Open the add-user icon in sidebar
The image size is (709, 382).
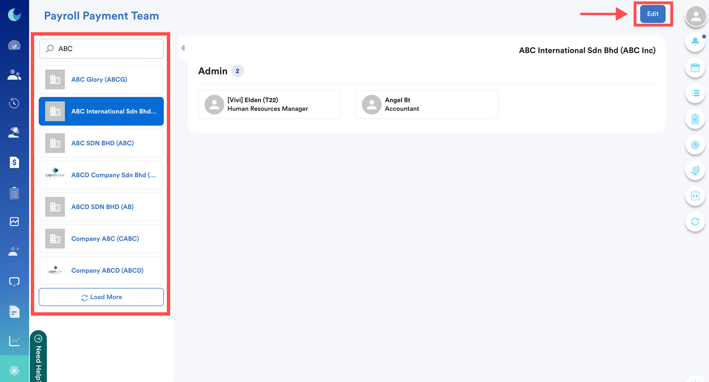pyautogui.click(x=14, y=251)
